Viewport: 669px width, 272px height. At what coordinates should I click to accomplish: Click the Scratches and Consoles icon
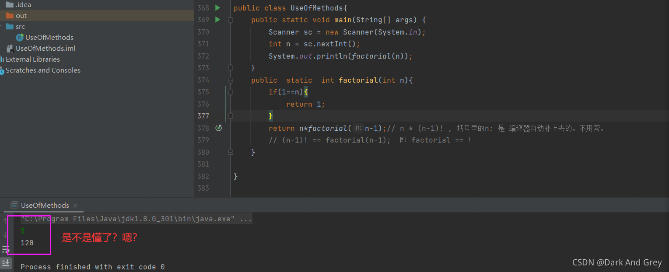pyautogui.click(x=2, y=70)
